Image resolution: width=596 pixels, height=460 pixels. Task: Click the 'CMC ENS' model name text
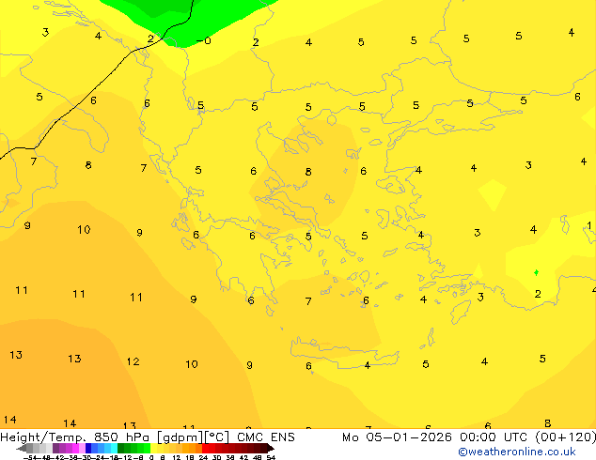[266, 437]
